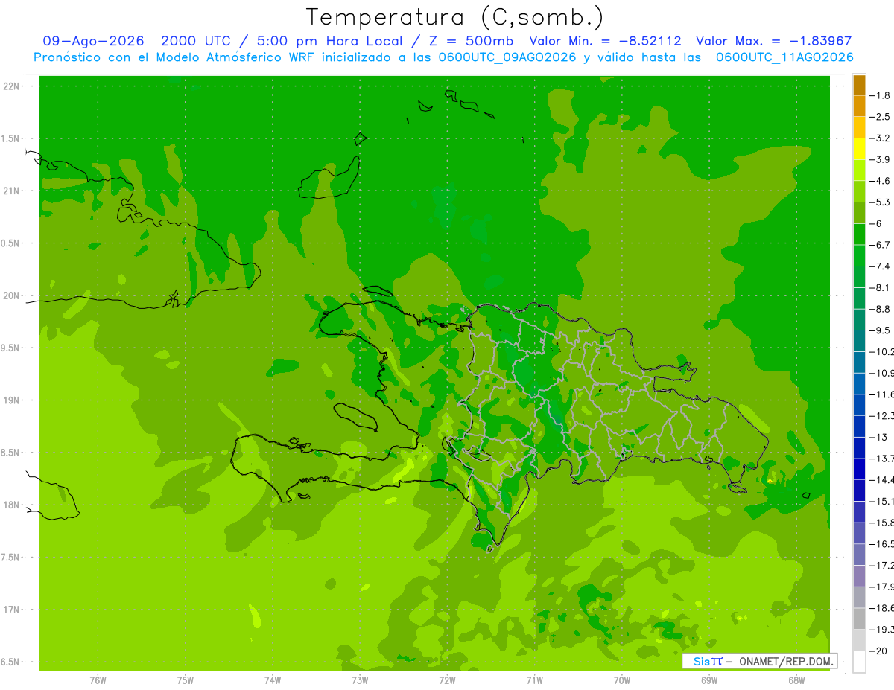
Task: Click the '-1.8' colorbar label
Action: point(879,95)
